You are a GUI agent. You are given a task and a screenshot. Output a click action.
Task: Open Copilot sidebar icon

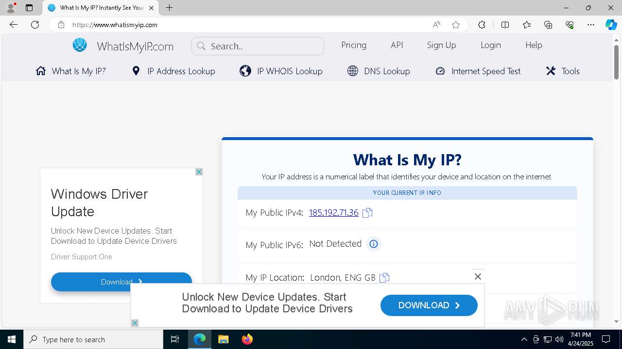[611, 25]
